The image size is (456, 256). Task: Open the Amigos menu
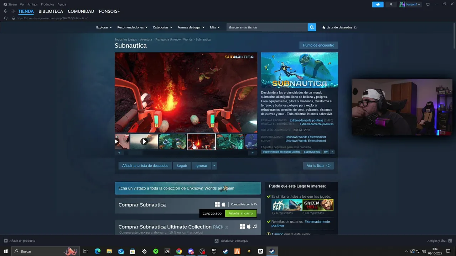click(x=33, y=4)
